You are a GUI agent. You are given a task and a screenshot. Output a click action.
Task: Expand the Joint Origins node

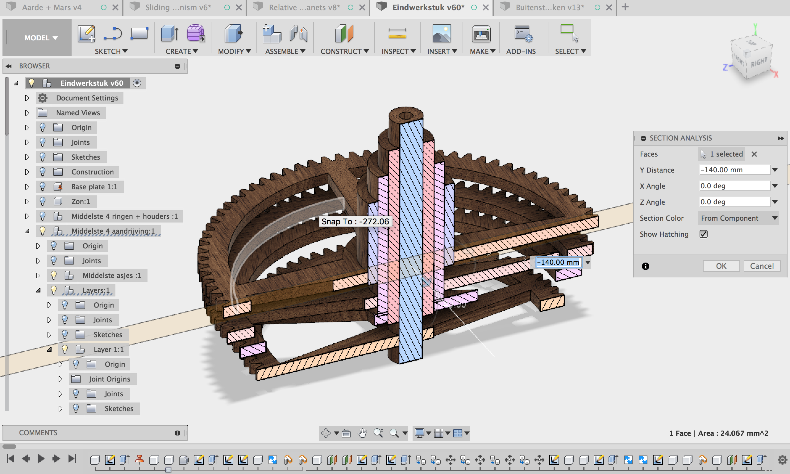60,379
